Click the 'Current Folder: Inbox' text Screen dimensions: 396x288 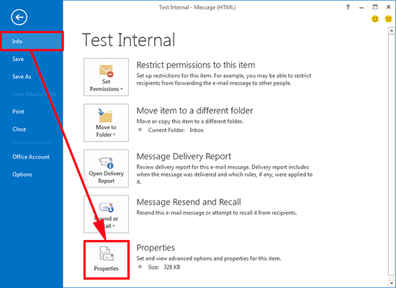(176, 130)
